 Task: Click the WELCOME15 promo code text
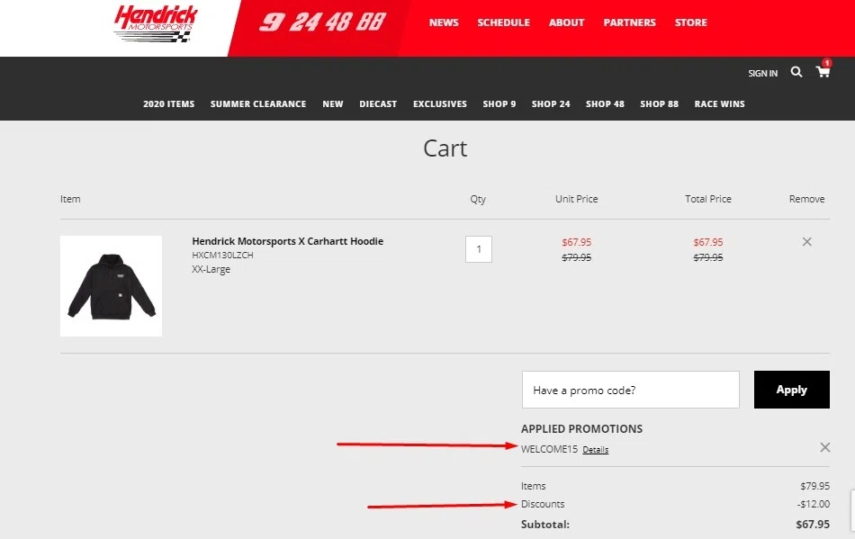pos(549,449)
